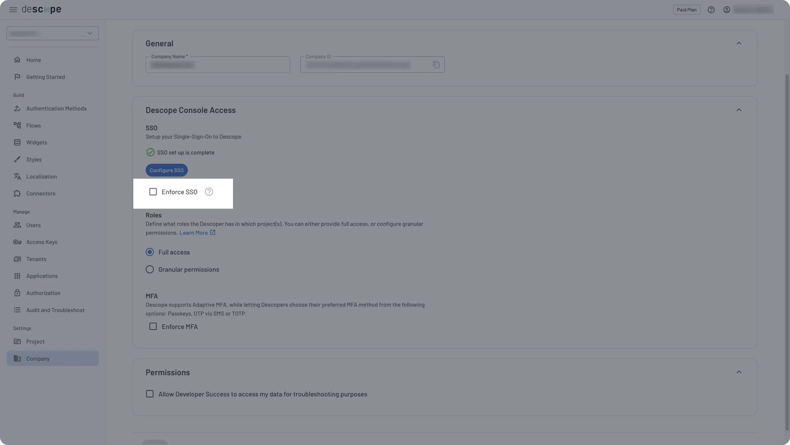Click the Descope logo

click(41, 9)
